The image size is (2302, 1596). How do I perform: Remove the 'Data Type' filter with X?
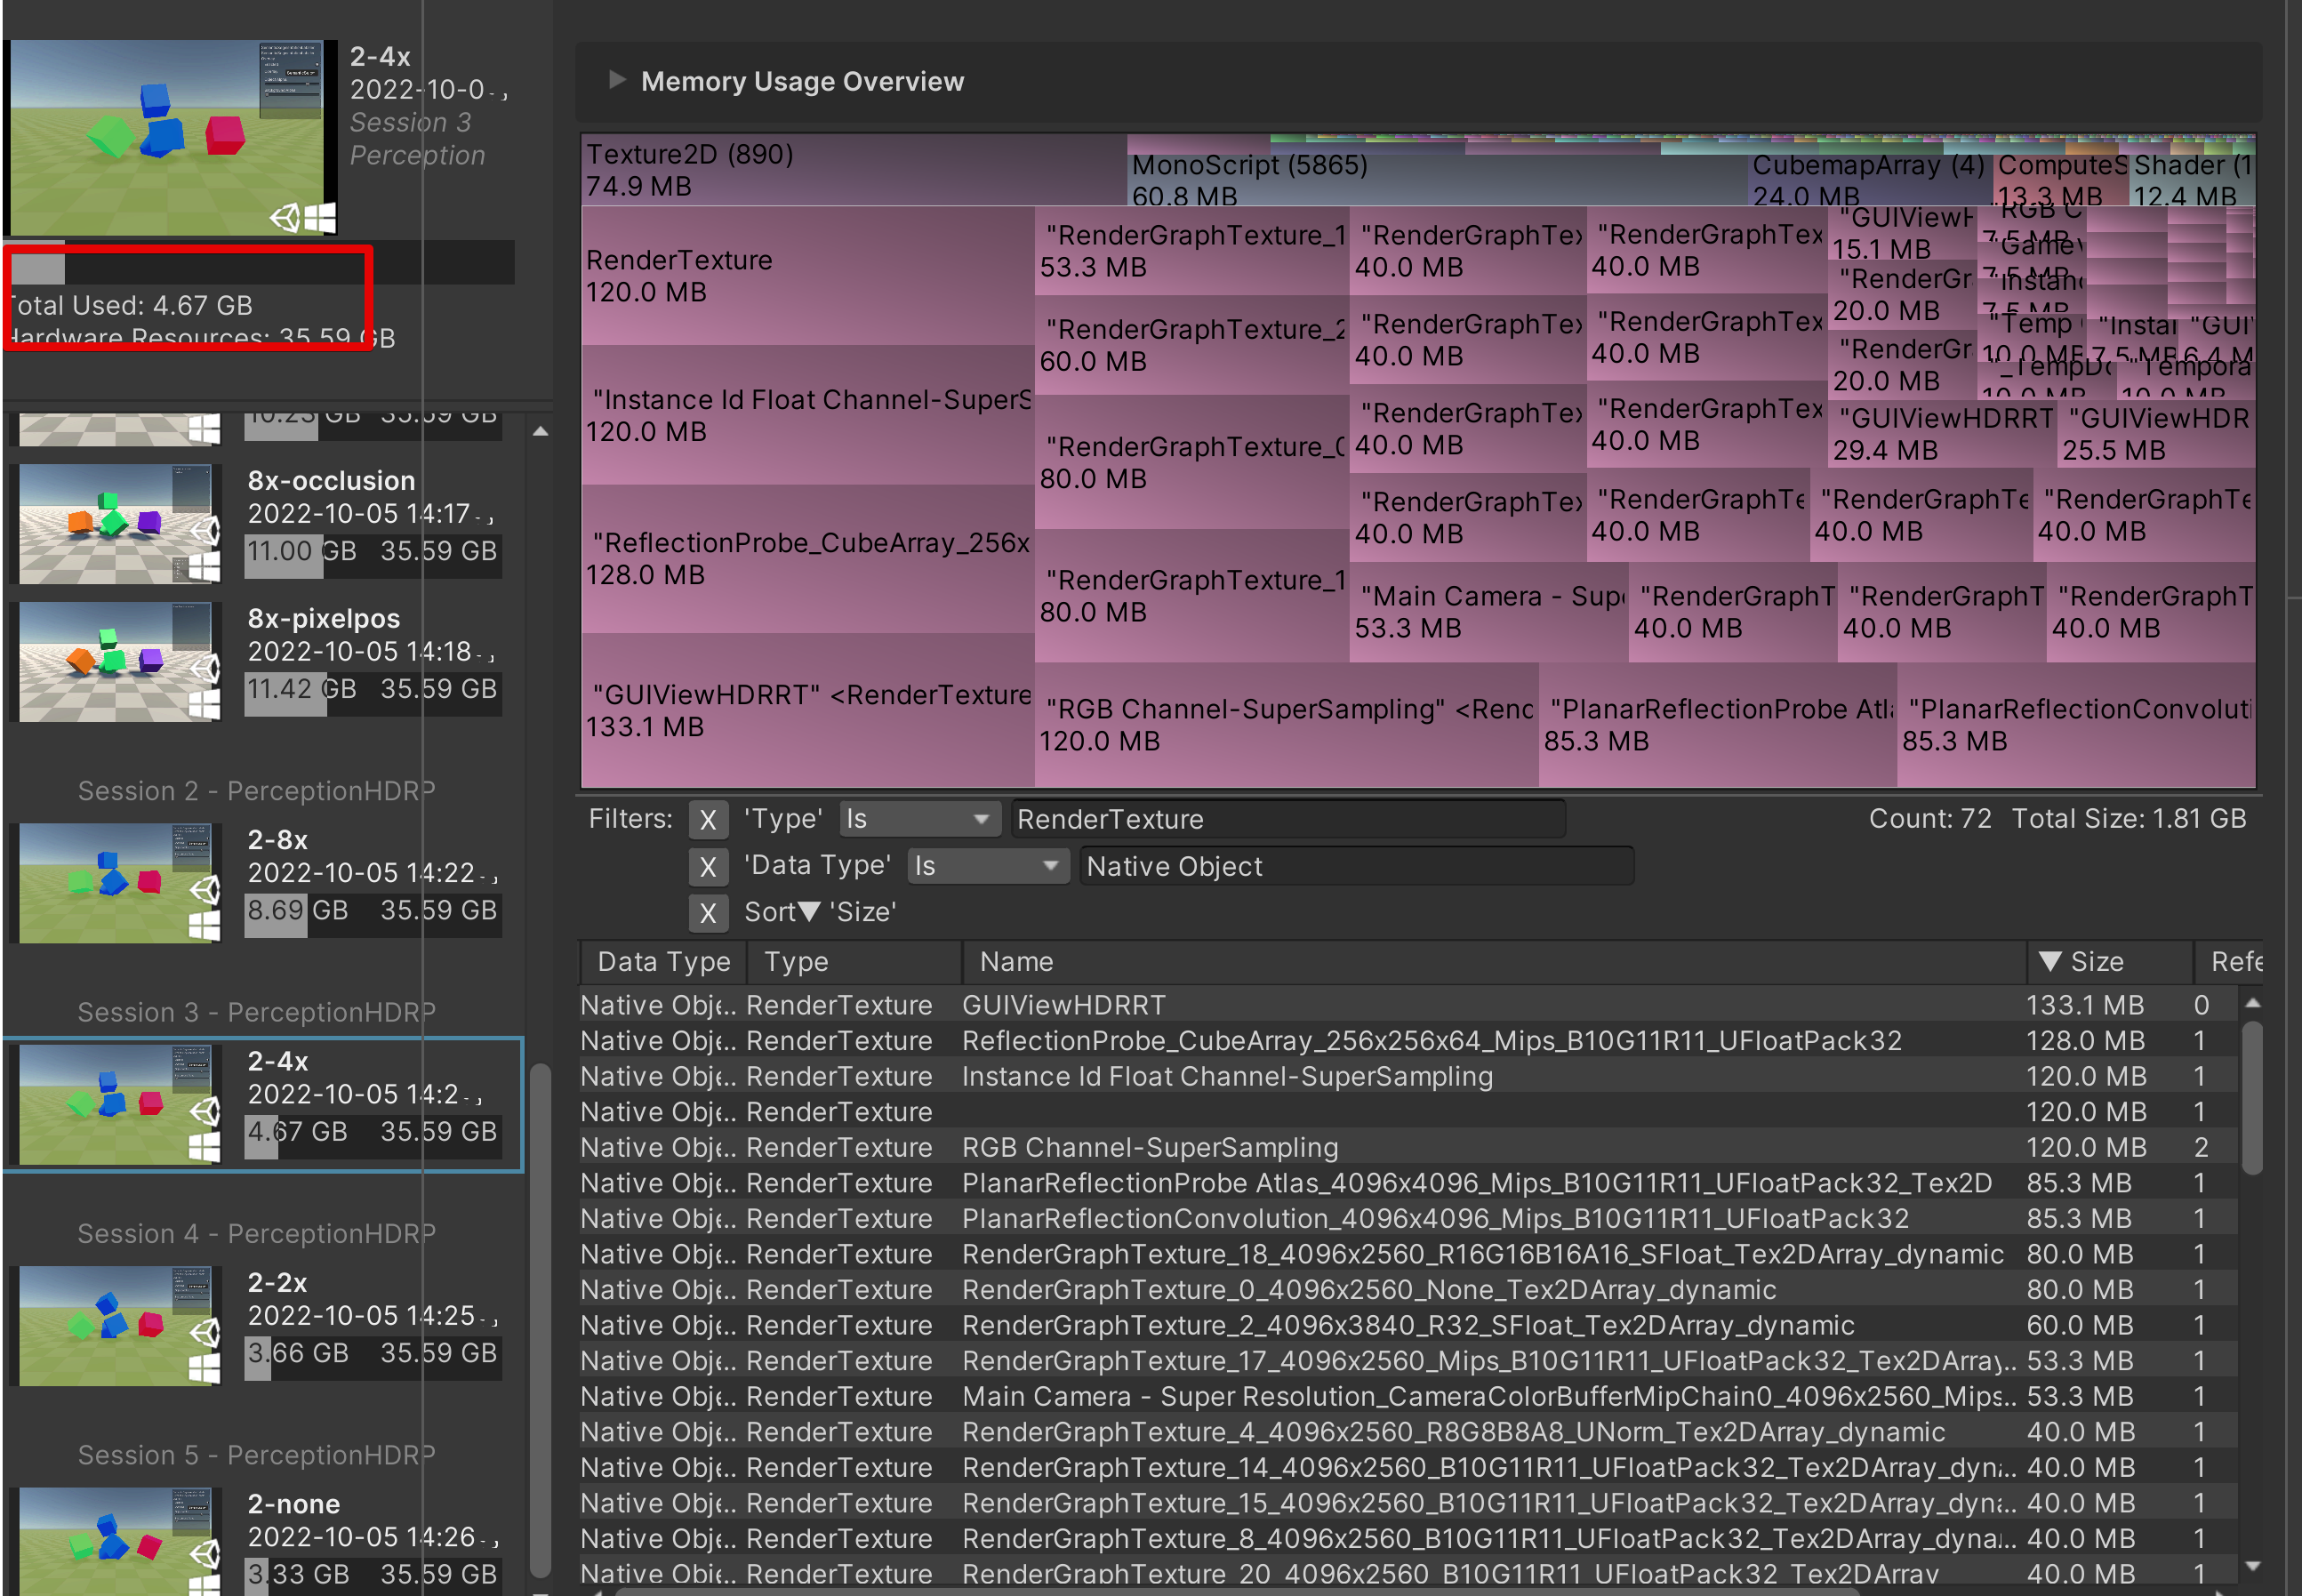pyautogui.click(x=707, y=866)
